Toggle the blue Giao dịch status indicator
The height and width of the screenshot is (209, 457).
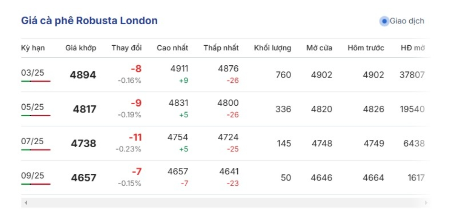[x=384, y=21]
